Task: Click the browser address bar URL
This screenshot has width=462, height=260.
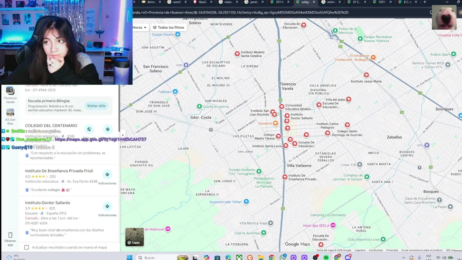Action: tap(240, 12)
